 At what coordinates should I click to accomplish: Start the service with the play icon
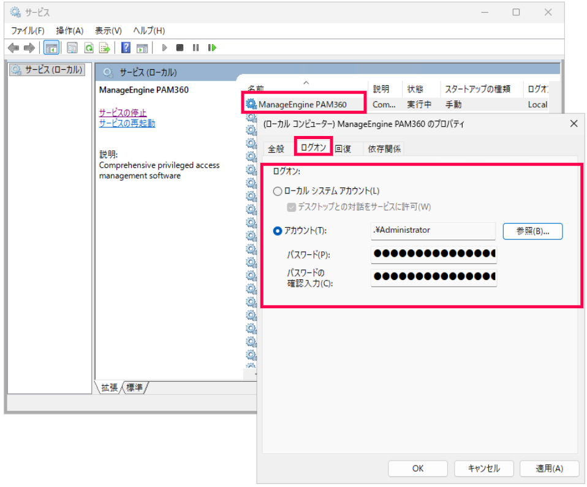click(x=164, y=48)
